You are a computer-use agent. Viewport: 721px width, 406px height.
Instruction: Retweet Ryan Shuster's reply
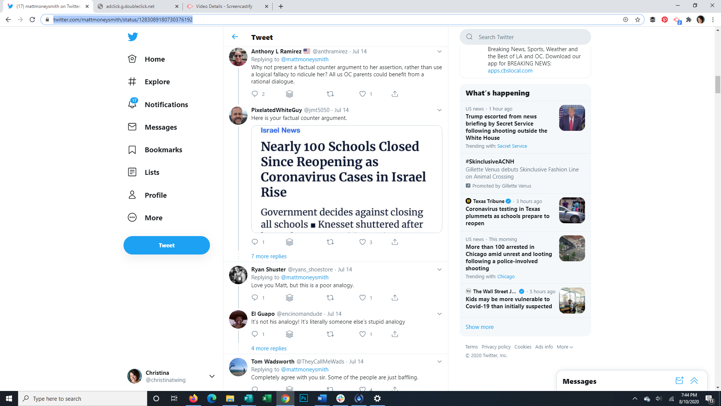pyautogui.click(x=330, y=298)
